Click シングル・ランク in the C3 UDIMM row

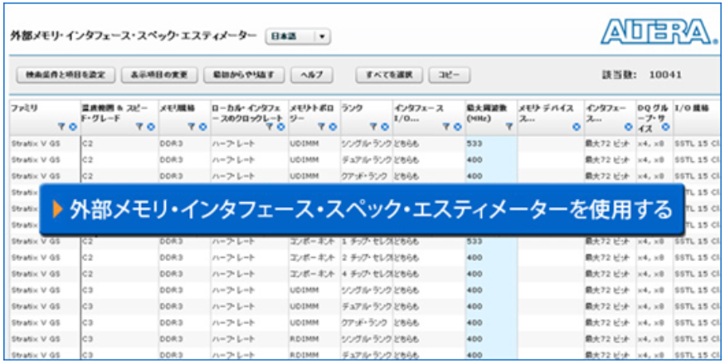(366, 290)
